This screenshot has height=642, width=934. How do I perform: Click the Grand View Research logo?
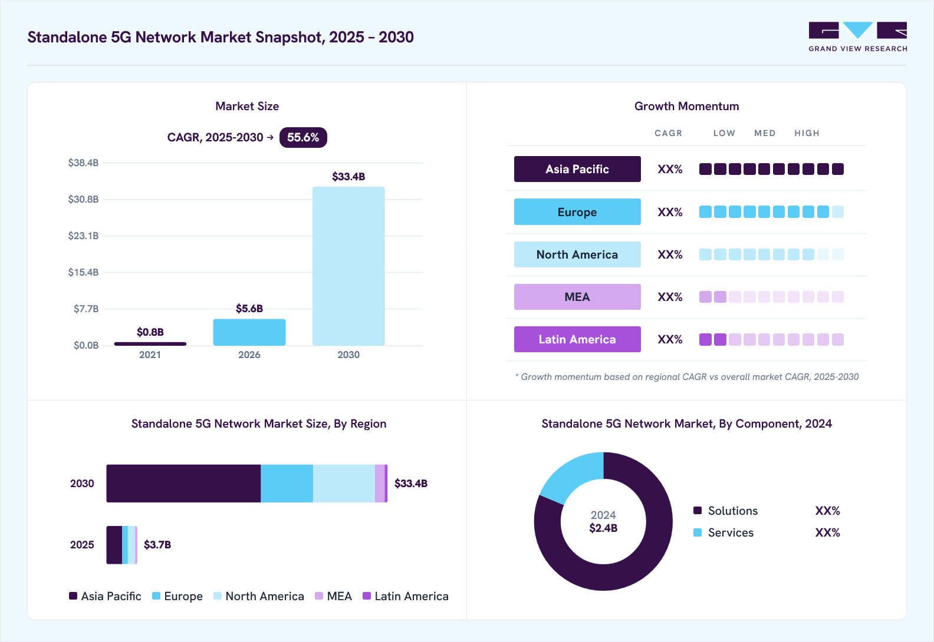[x=857, y=37]
